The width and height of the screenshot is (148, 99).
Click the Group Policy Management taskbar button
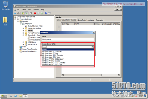click(x=25, y=96)
